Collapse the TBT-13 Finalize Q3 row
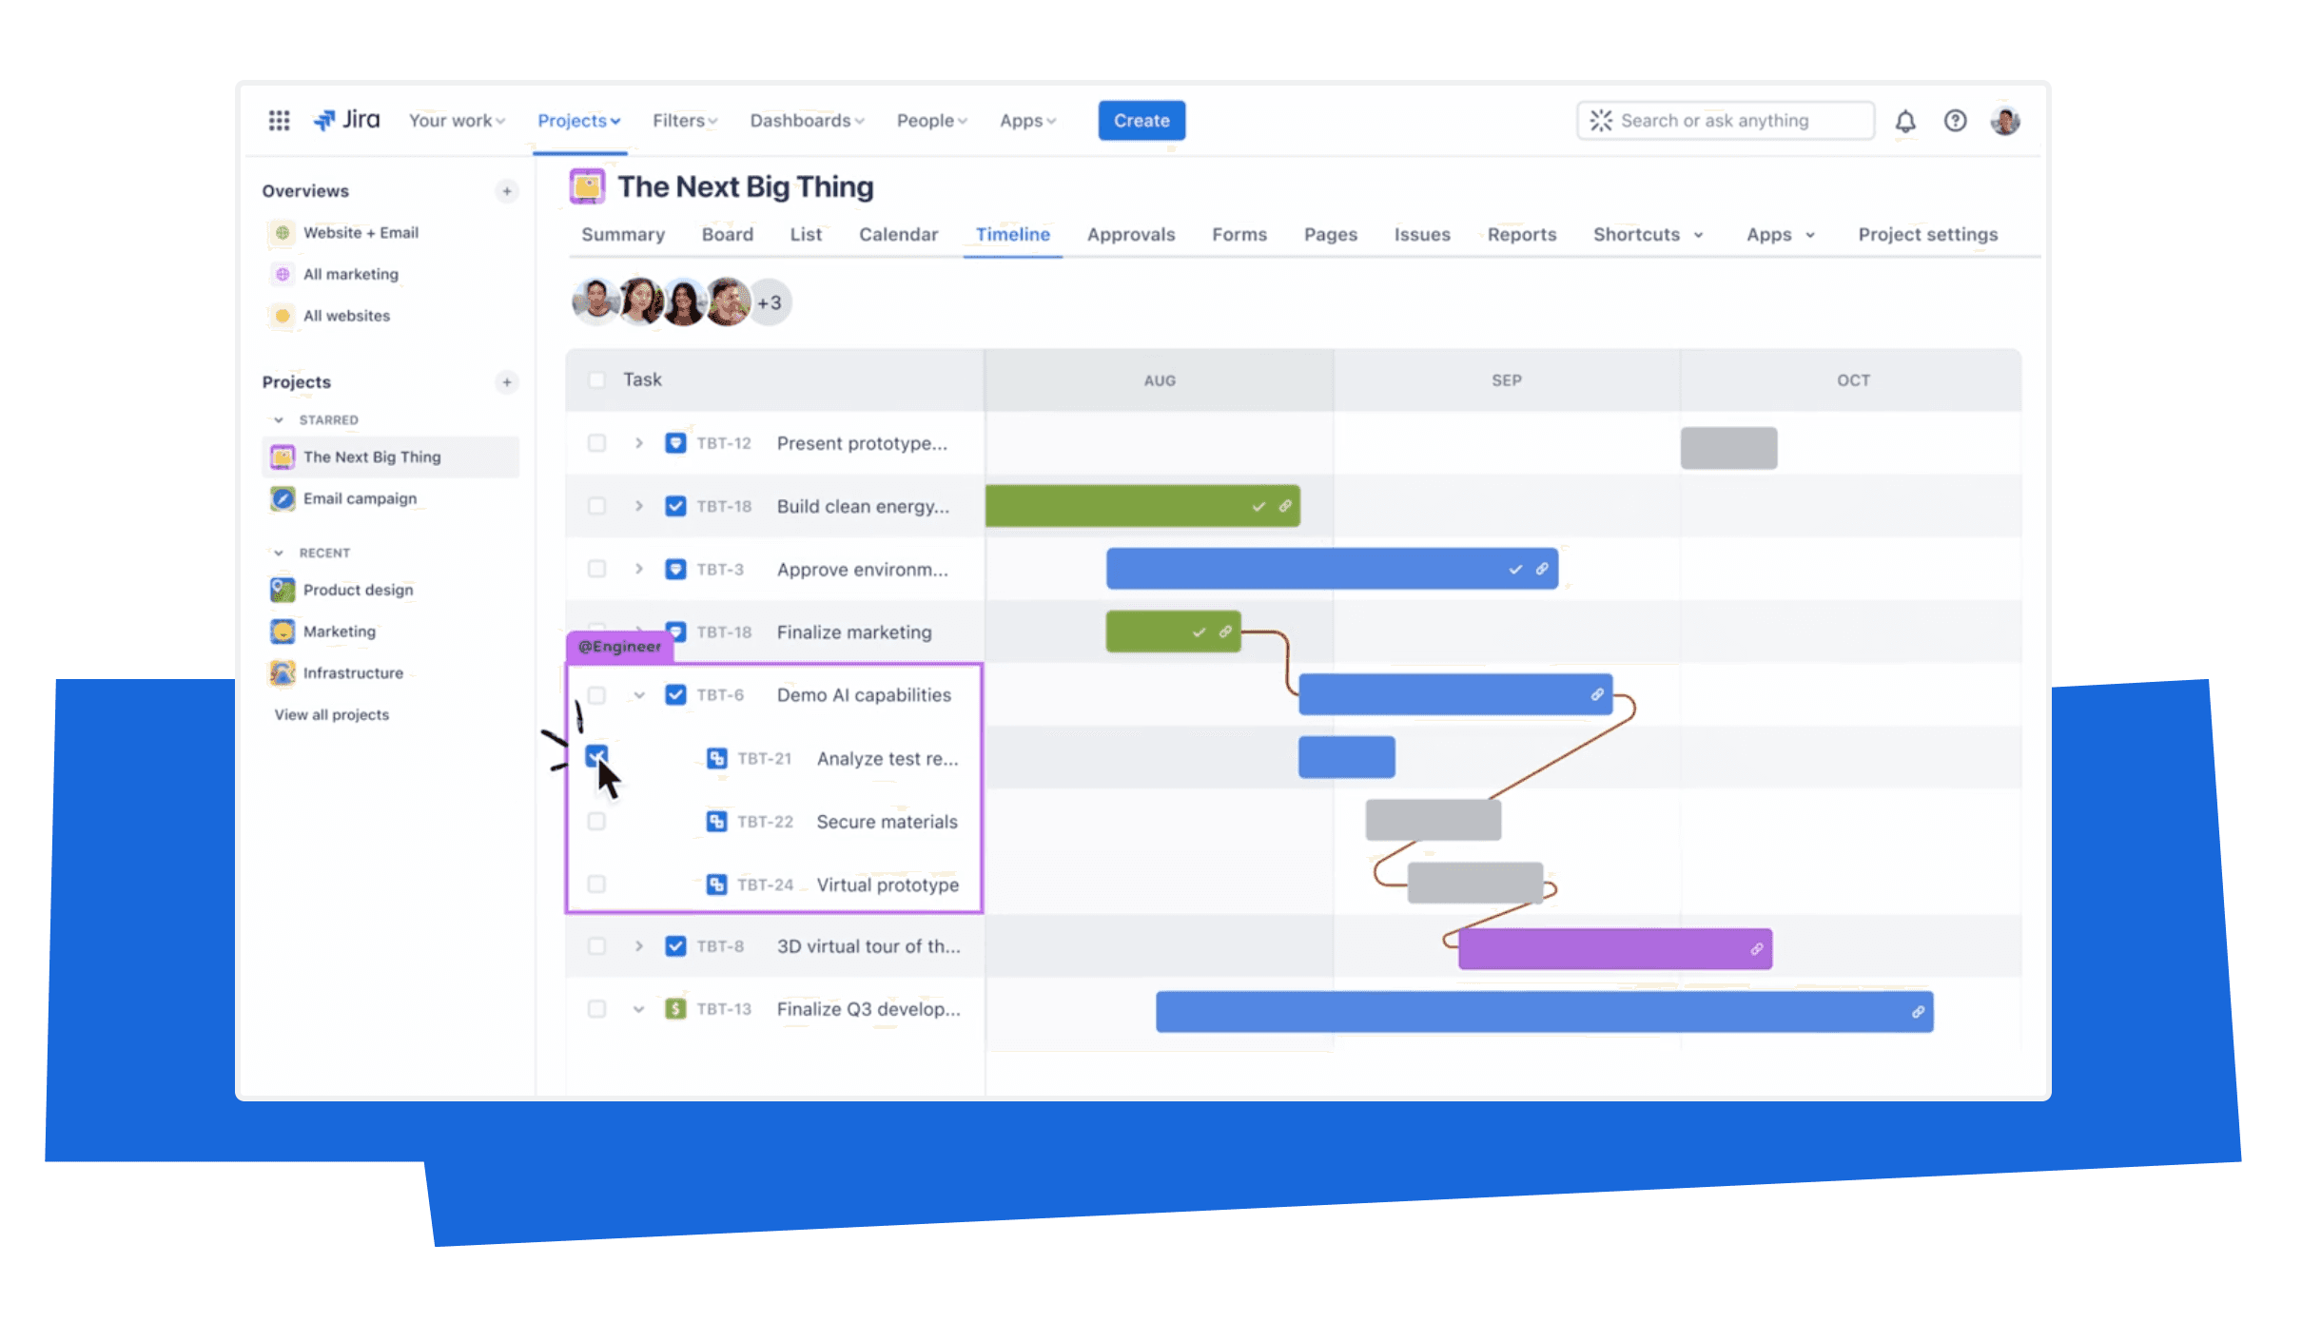Screen dimensions: 2302x1322 [639, 1009]
